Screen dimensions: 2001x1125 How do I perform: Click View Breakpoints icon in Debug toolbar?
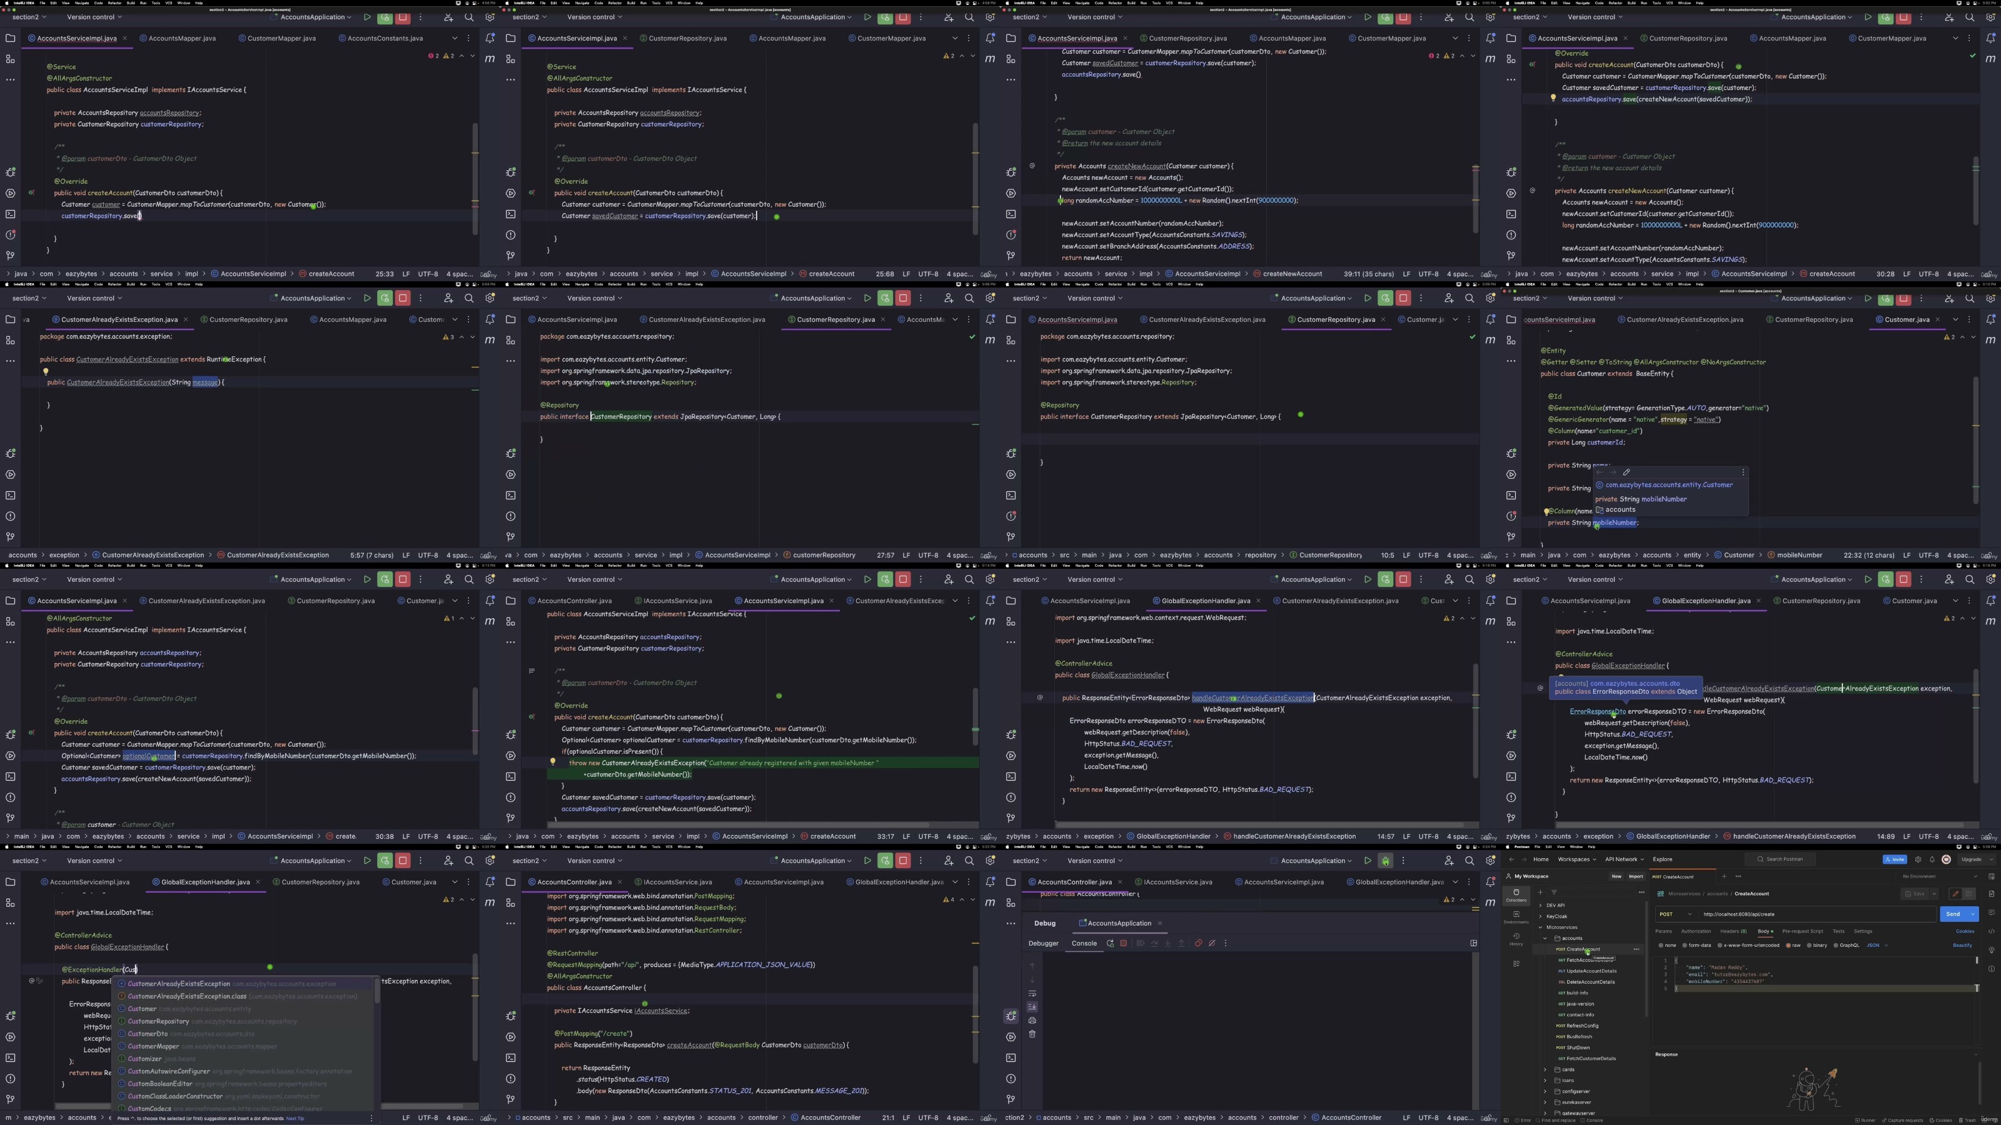point(1198,943)
